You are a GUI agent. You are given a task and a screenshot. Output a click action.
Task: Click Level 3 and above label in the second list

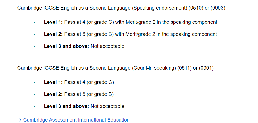67,106
